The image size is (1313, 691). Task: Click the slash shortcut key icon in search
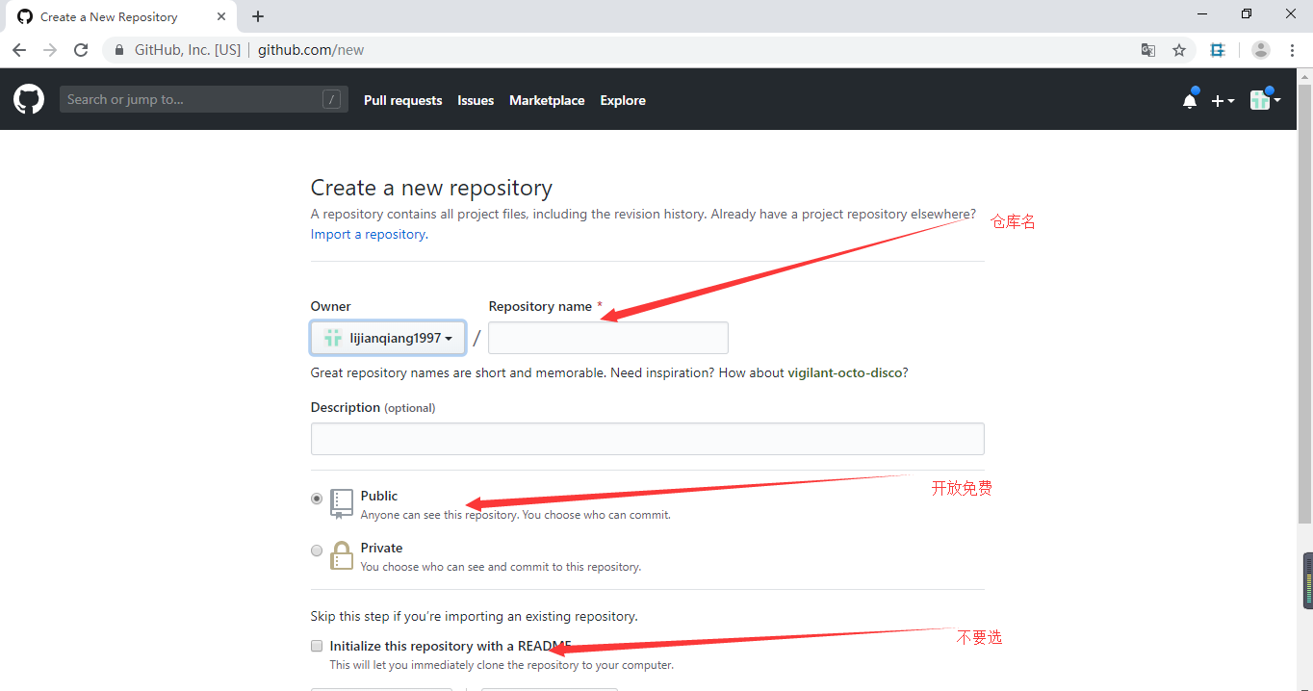tap(331, 99)
